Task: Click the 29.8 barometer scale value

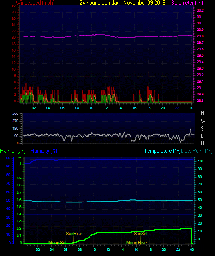Action: point(200,36)
